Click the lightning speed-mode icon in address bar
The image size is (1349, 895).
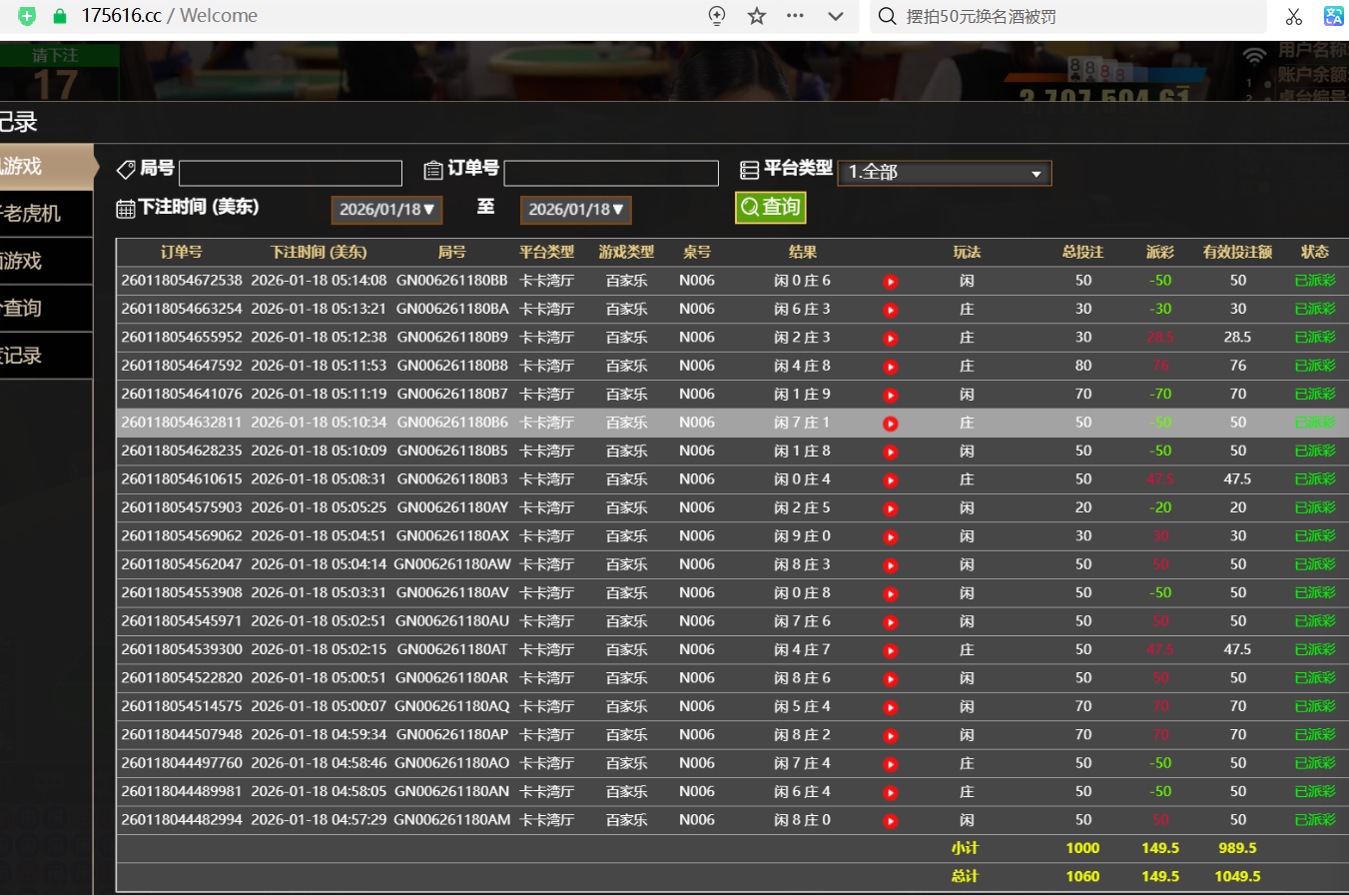[x=716, y=16]
